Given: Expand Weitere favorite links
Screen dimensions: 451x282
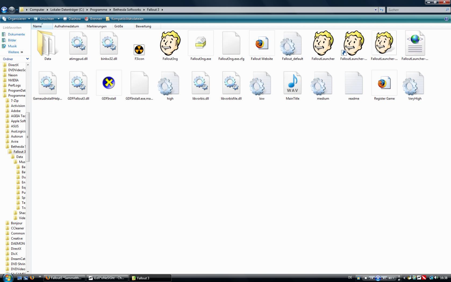Looking at the screenshot, I should point(16,52).
